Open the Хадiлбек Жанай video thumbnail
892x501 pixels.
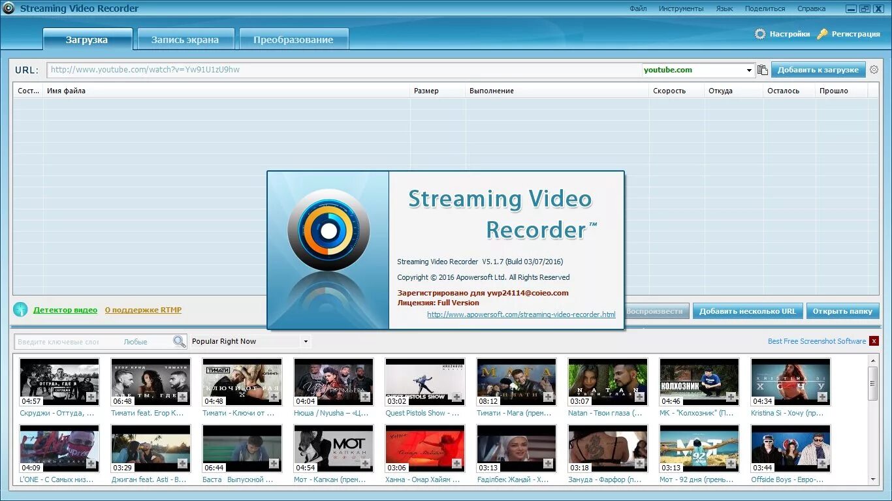pyautogui.click(x=516, y=448)
